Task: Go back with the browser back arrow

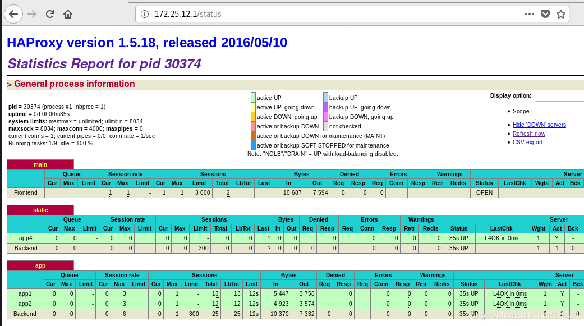Action: click(x=13, y=14)
